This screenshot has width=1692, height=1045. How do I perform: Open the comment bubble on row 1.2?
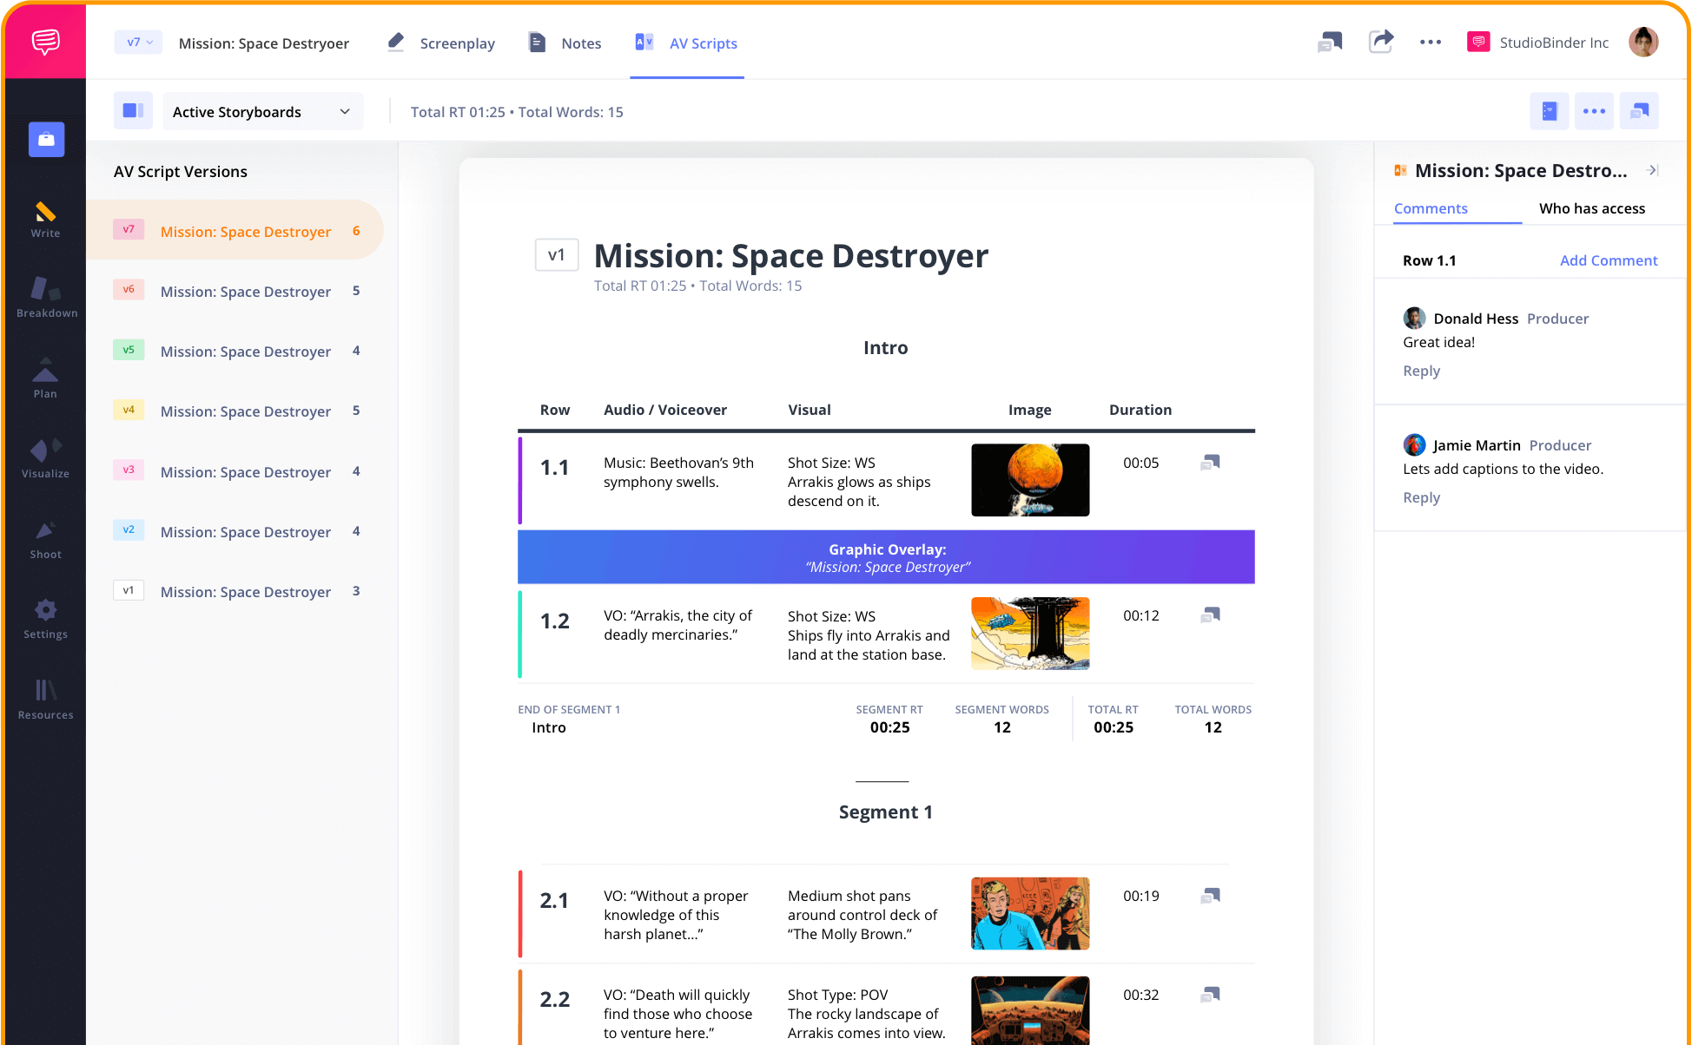click(1209, 615)
